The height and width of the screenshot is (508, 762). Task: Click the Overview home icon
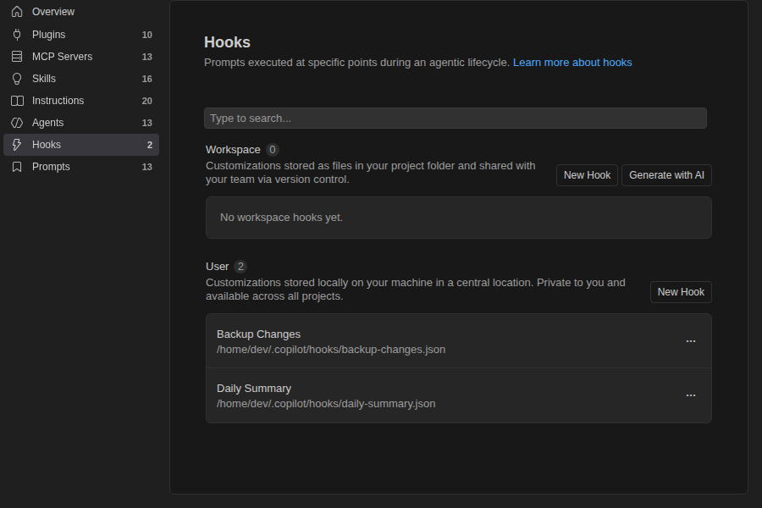click(x=17, y=12)
